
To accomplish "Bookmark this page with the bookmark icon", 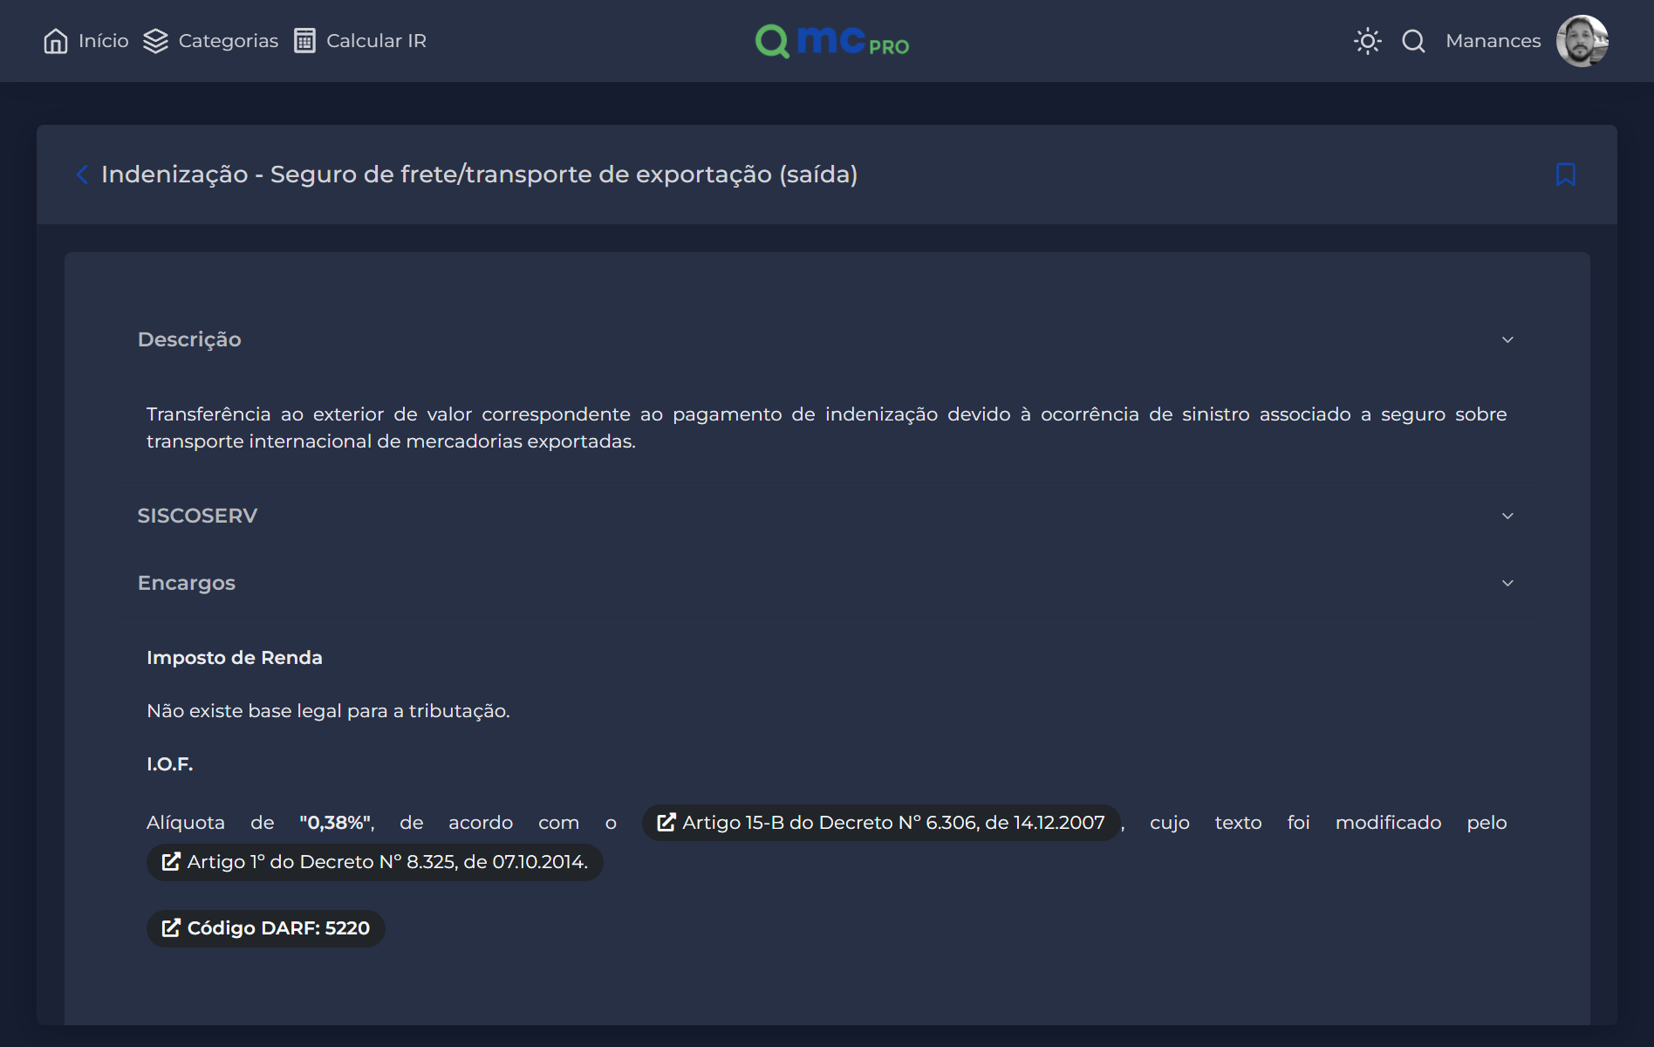I will pyautogui.click(x=1565, y=174).
